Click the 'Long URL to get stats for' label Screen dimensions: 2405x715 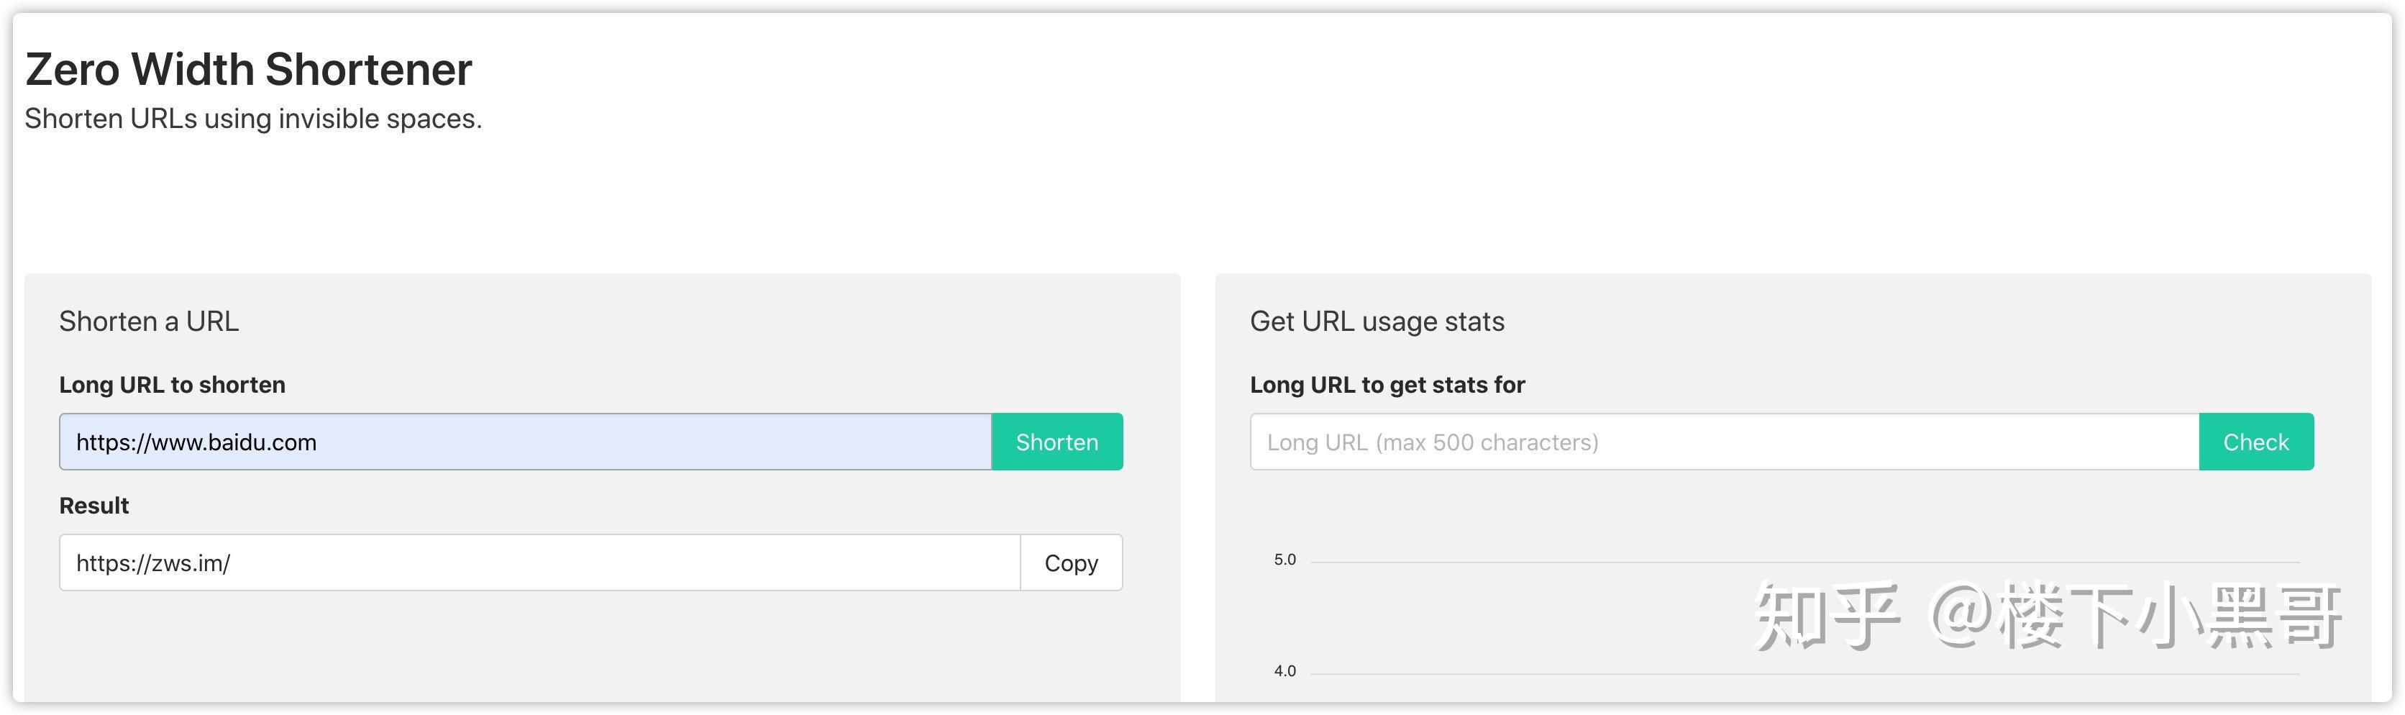tap(1387, 385)
